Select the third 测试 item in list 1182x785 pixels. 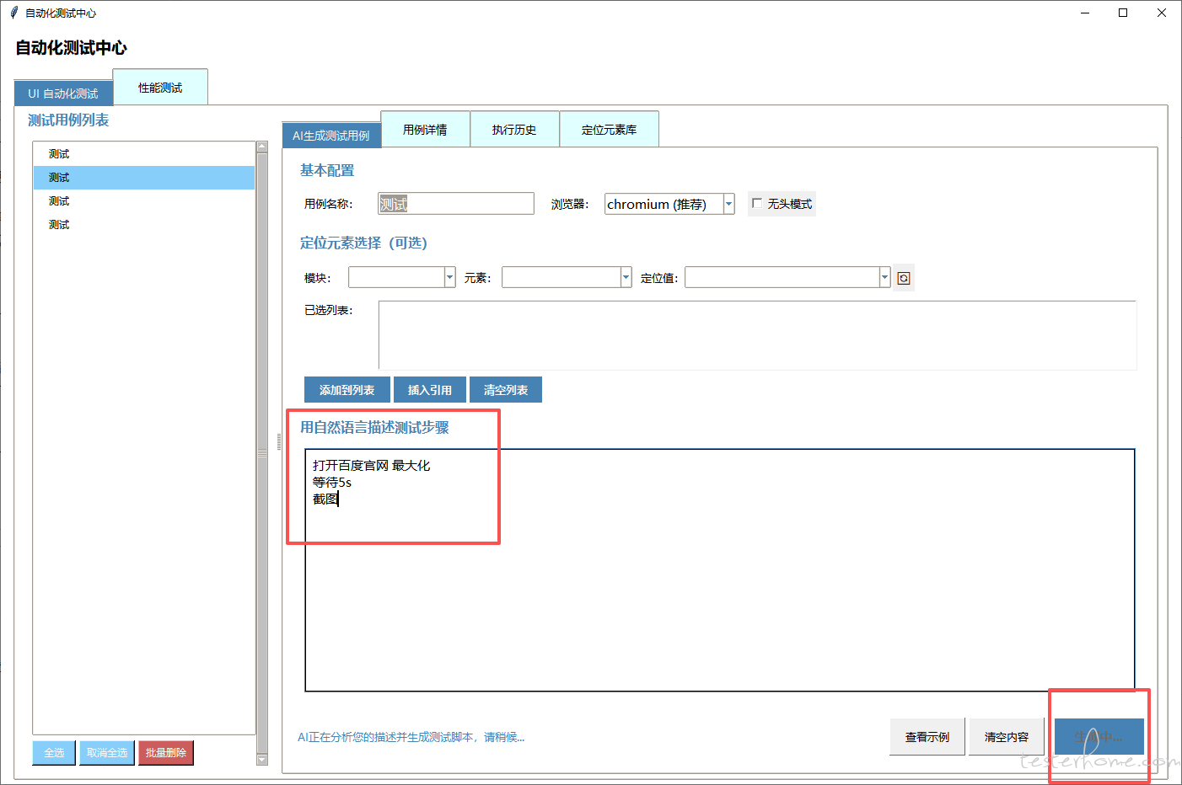(59, 201)
